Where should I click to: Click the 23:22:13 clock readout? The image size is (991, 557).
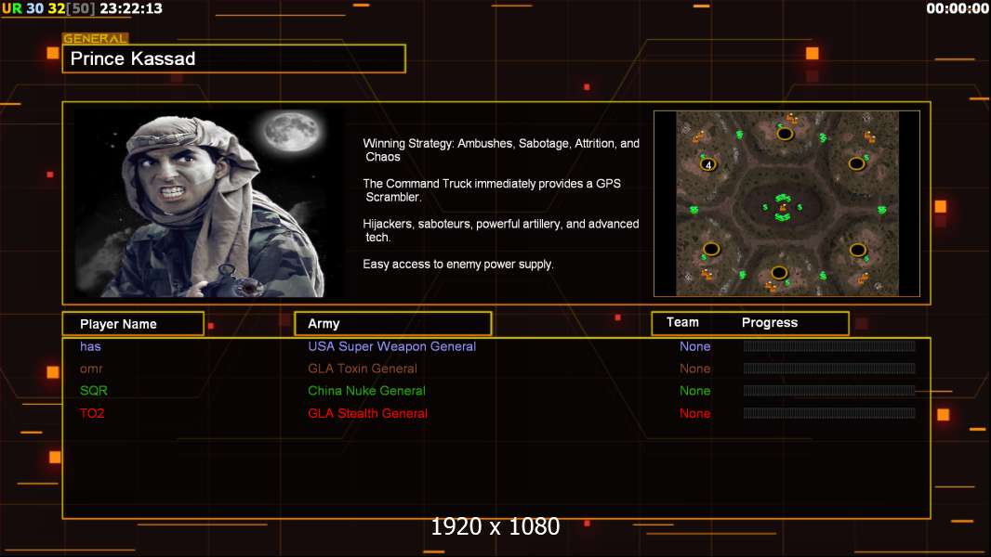[131, 8]
